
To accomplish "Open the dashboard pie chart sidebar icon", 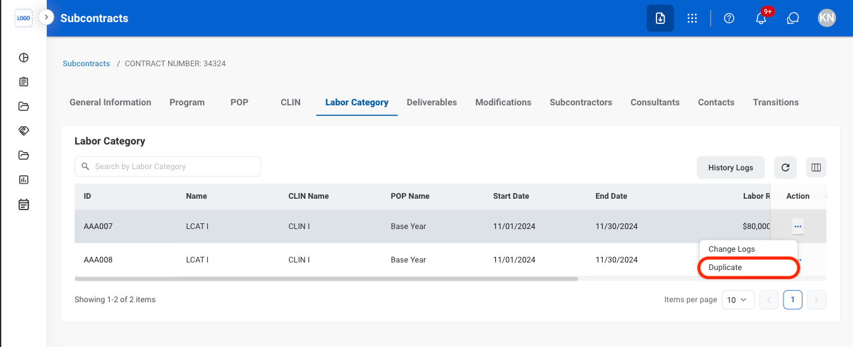I will pos(24,58).
